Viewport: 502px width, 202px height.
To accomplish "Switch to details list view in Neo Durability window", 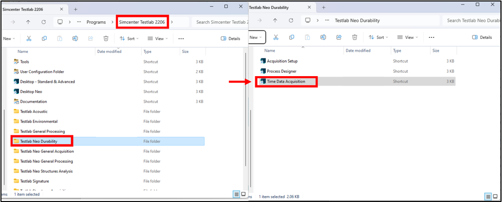I will click(488, 197).
